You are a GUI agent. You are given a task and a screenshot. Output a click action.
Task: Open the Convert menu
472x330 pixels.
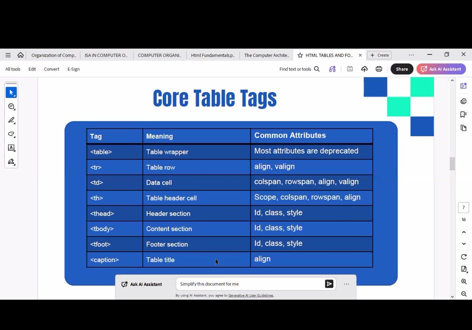[x=52, y=69]
